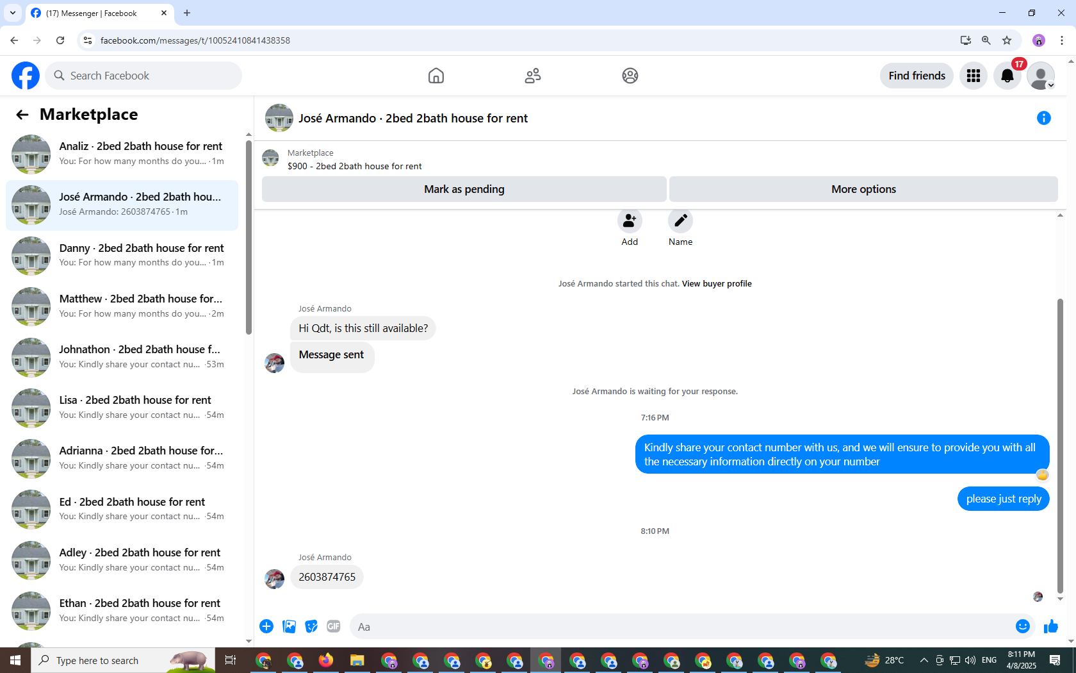The width and height of the screenshot is (1076, 673).
Task: Open a new browser tab
Action: coord(187,13)
